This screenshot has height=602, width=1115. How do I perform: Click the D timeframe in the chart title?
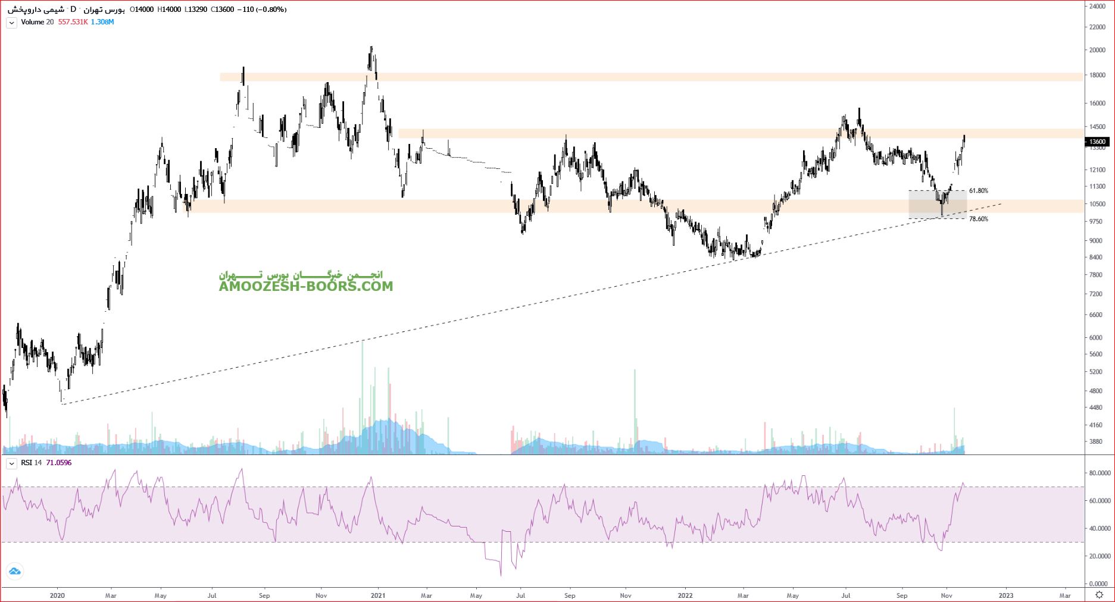tap(73, 10)
